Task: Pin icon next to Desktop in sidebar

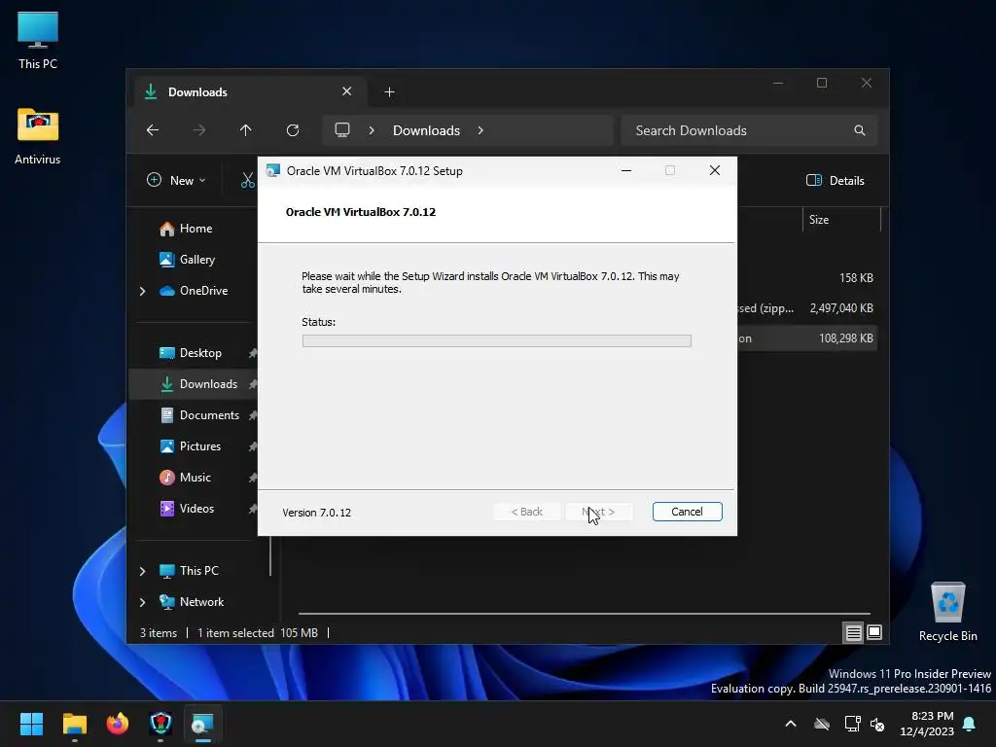Action: pos(253,353)
